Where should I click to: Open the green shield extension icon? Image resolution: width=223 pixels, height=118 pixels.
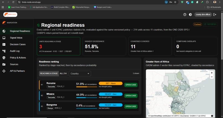tap(182, 2)
